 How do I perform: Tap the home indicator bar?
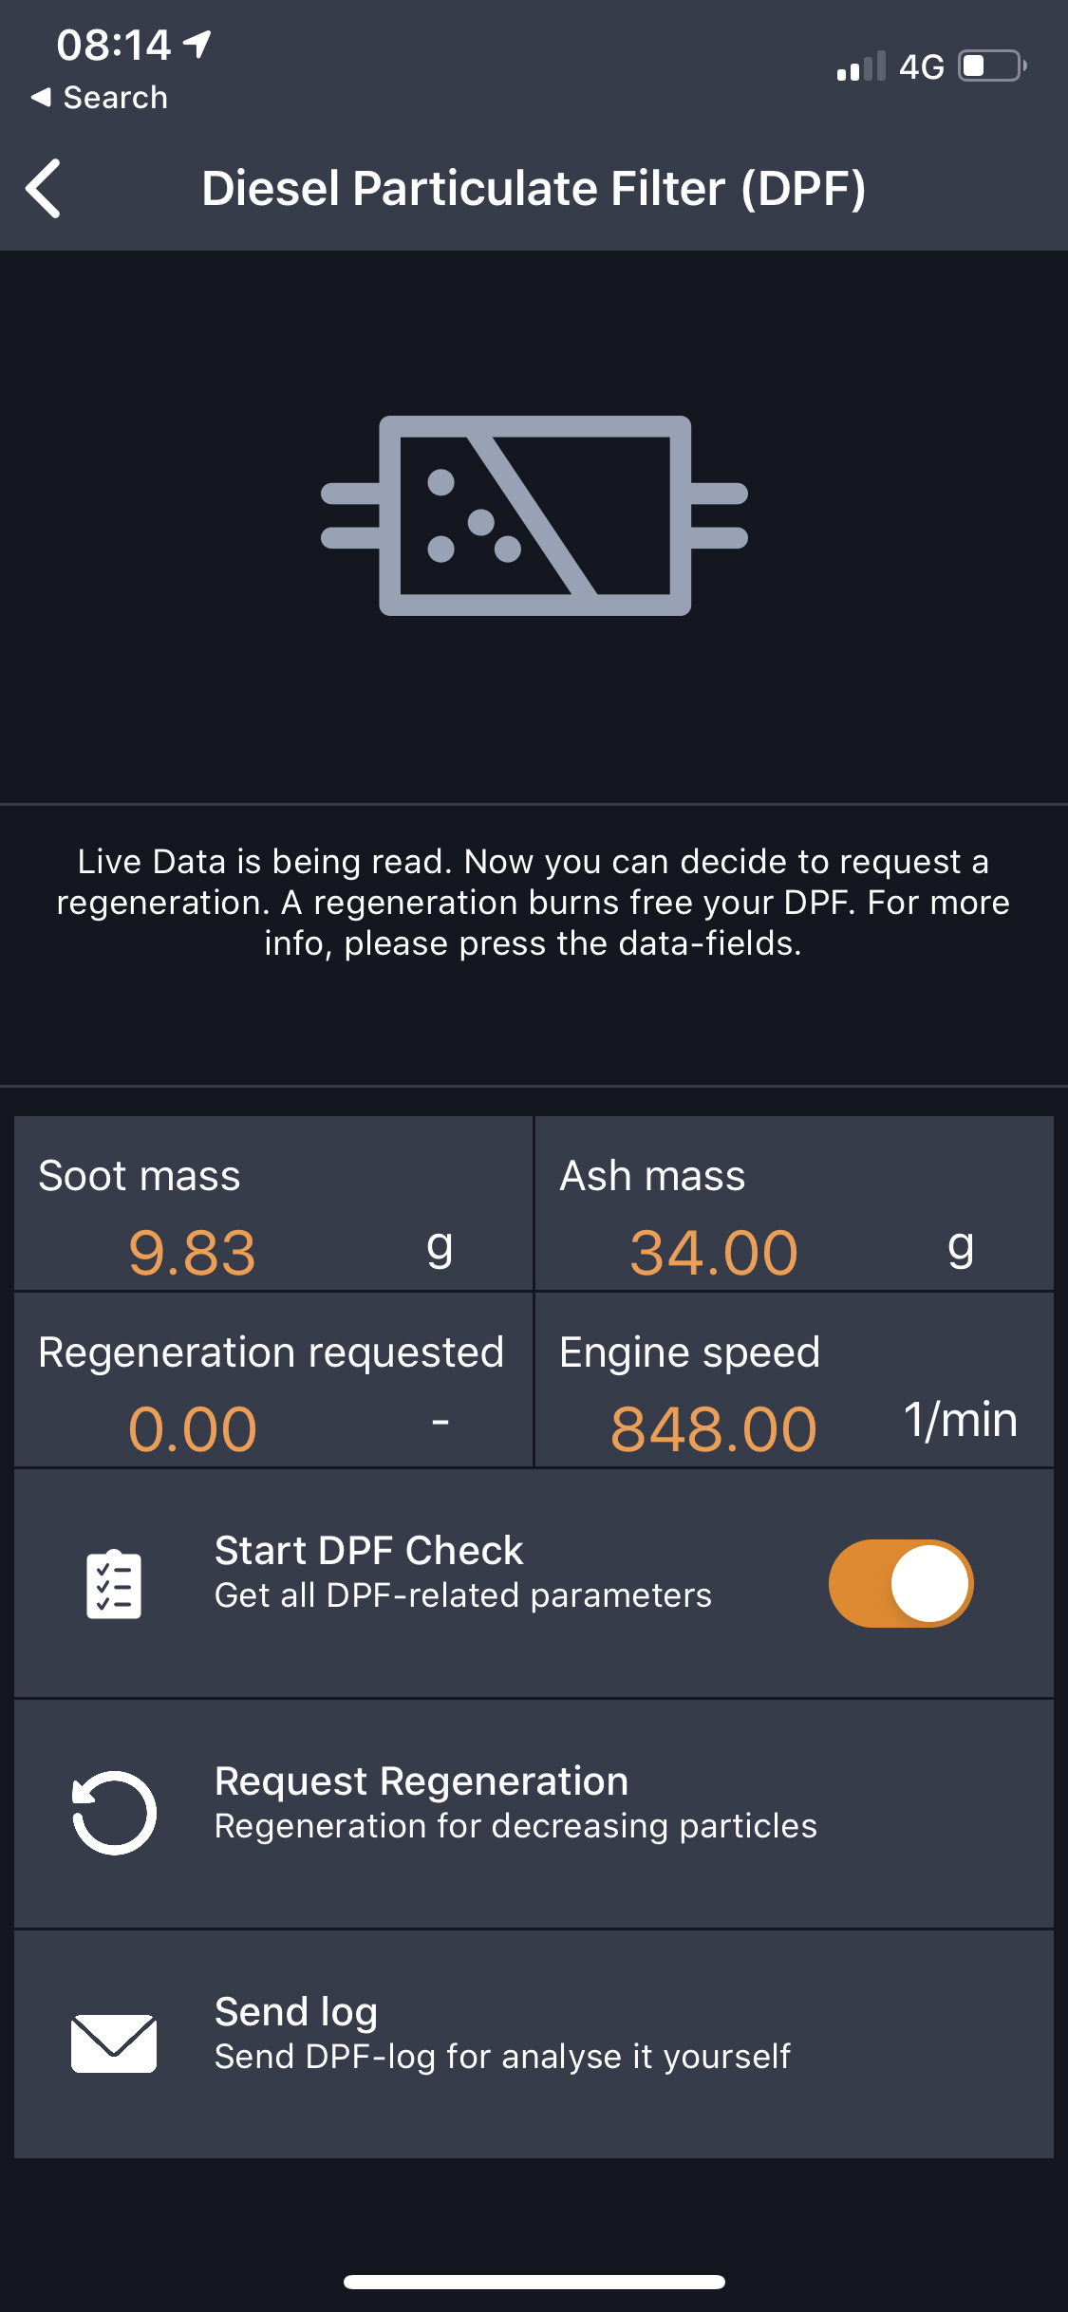(x=534, y=2282)
